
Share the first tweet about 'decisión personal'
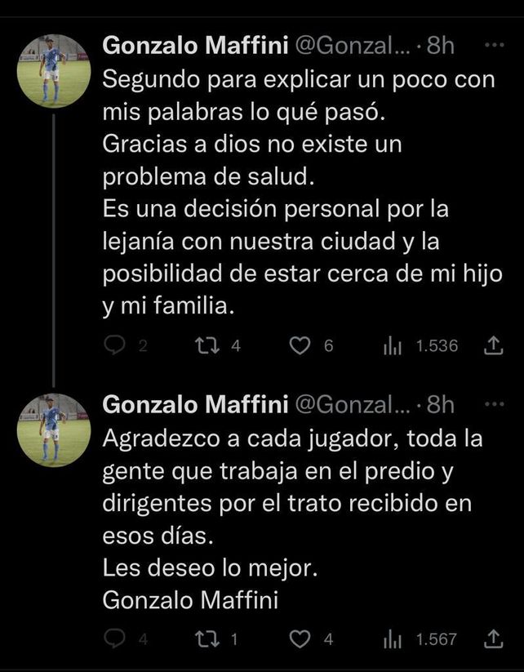pyautogui.click(x=493, y=346)
